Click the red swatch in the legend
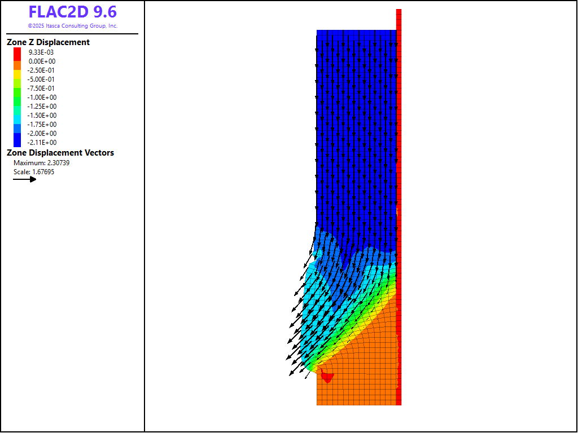Screen dimensions: 578x433 click(17, 52)
